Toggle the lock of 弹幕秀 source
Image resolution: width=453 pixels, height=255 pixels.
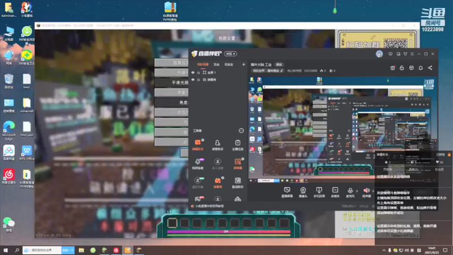point(199,79)
